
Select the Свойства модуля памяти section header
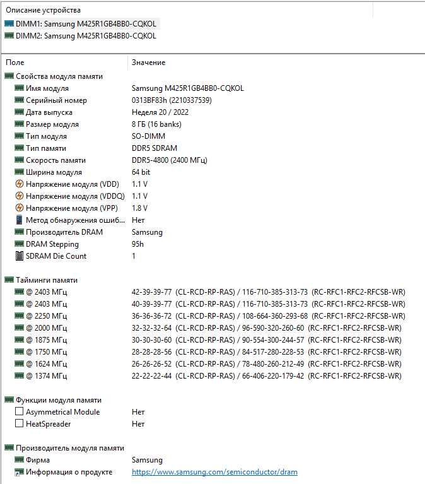(x=59, y=76)
